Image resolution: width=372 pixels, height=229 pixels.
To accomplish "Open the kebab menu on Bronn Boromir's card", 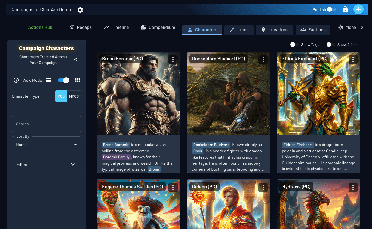I will (x=173, y=60).
